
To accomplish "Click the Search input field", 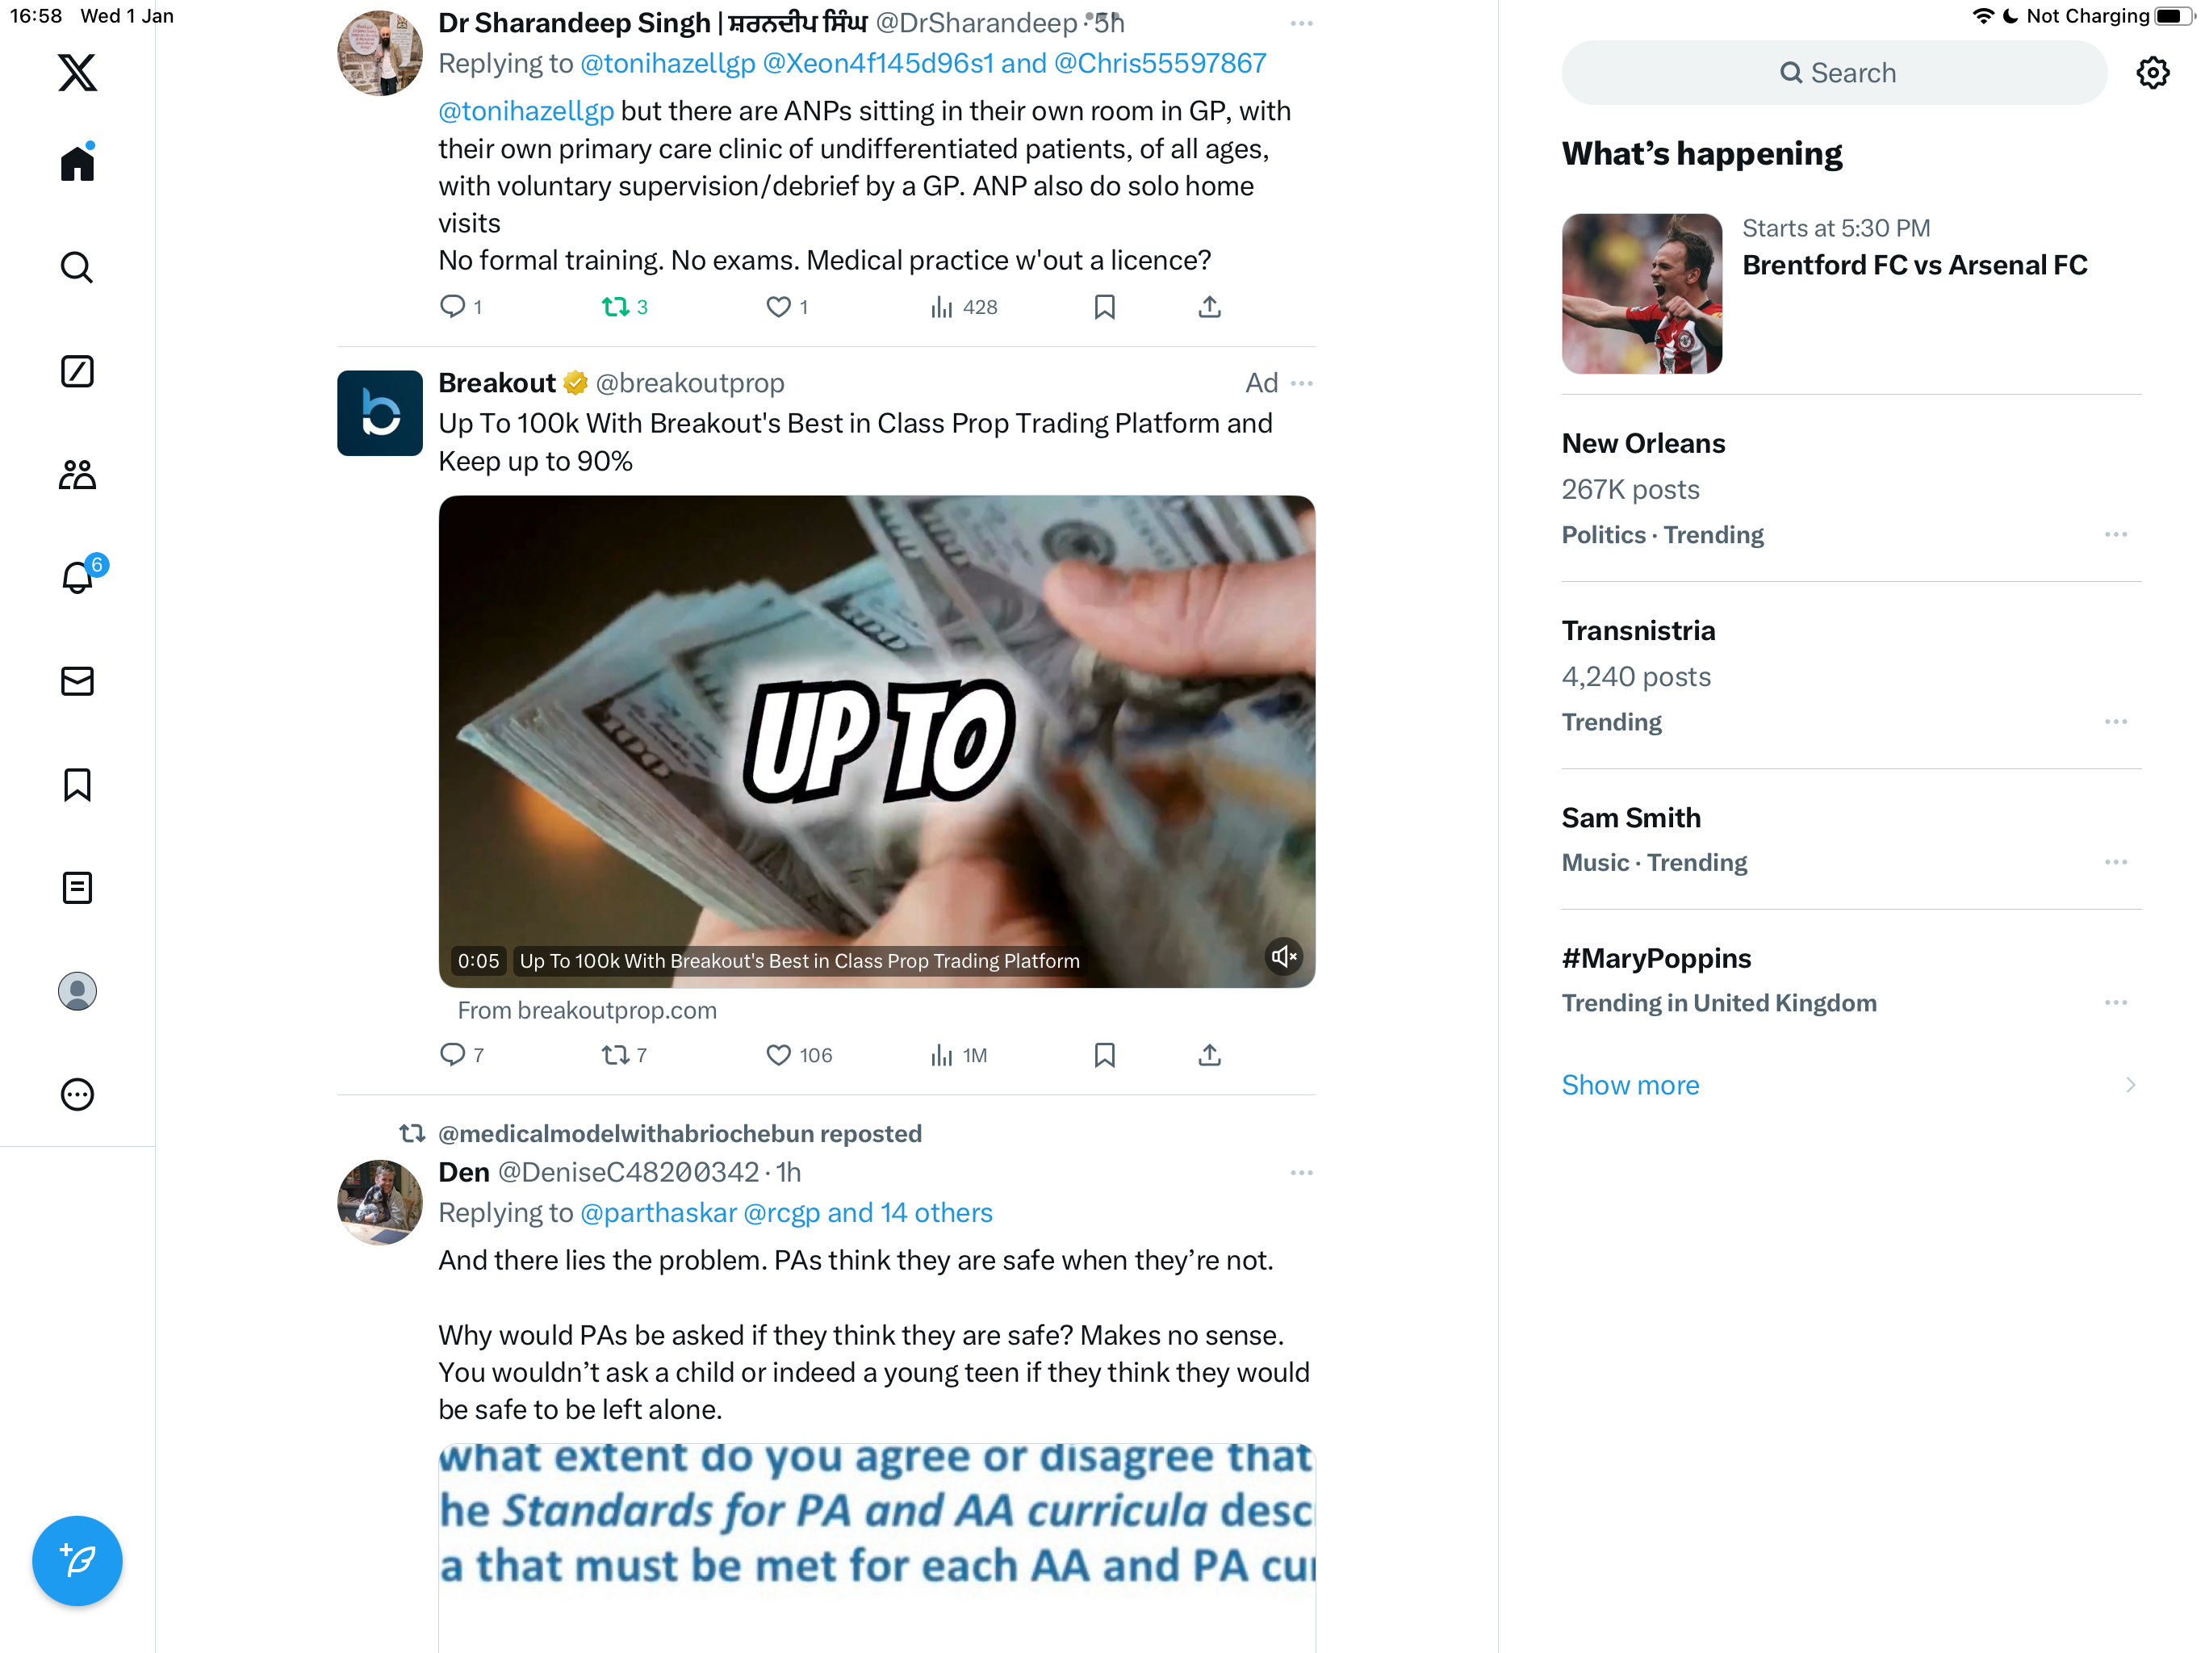I will click(1835, 73).
